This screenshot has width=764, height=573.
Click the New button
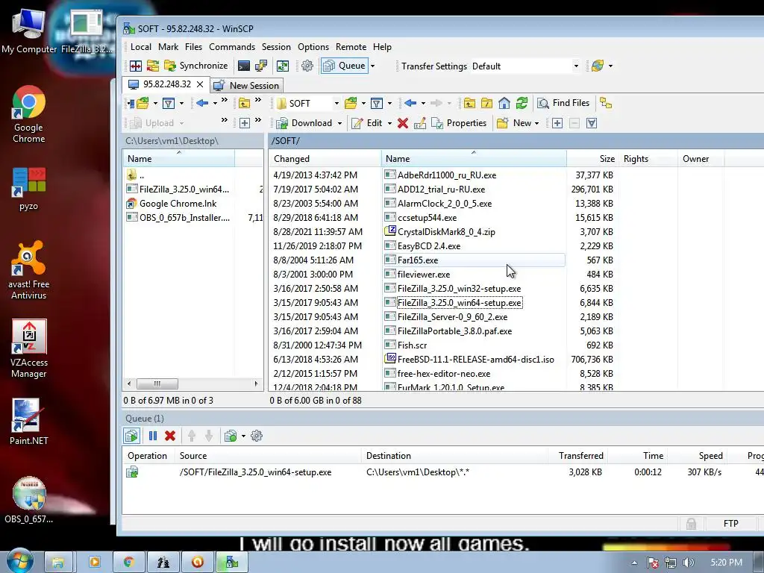tap(514, 123)
